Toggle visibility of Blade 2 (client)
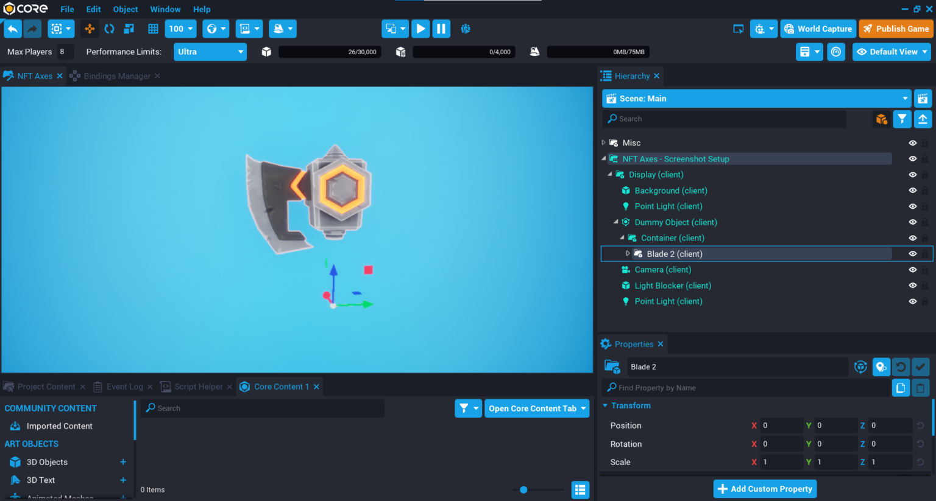 tap(912, 253)
